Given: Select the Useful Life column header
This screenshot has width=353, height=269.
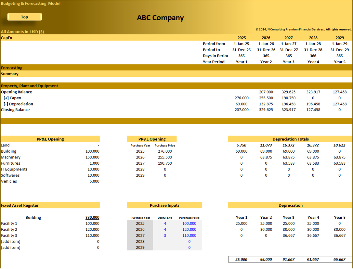Looking at the screenshot, I should 165,218.
